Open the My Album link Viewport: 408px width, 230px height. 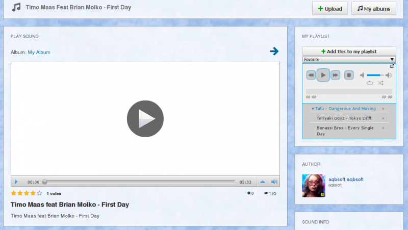(39, 53)
